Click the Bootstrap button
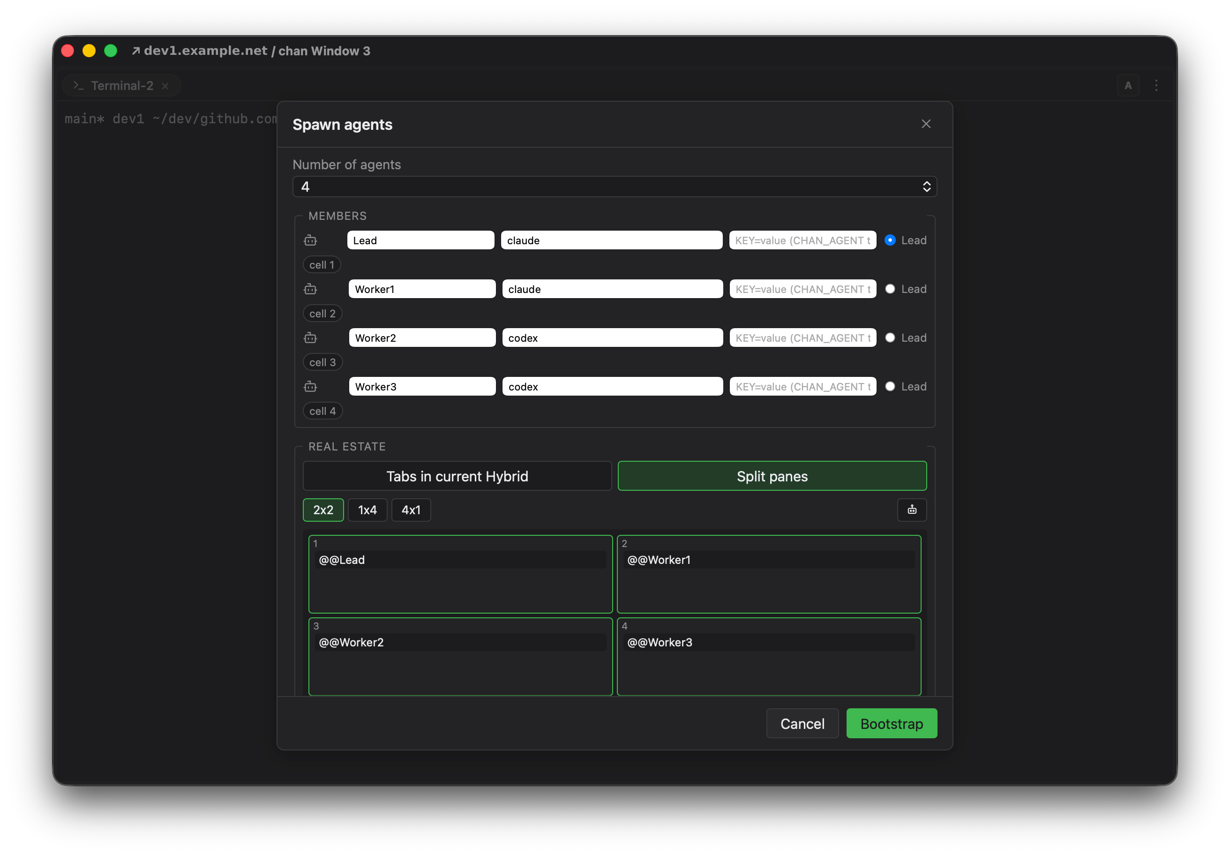1230x855 pixels. pos(892,724)
